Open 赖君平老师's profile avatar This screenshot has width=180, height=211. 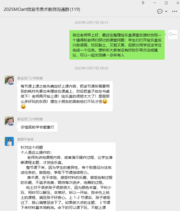point(9,141)
